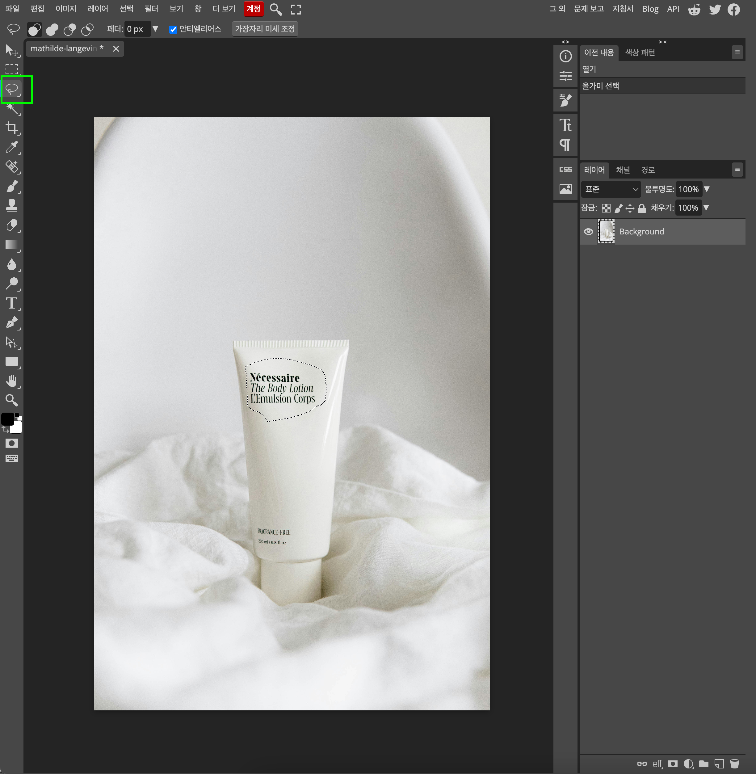Select the Hand tool
Image resolution: width=756 pixels, height=774 pixels.
pos(12,381)
